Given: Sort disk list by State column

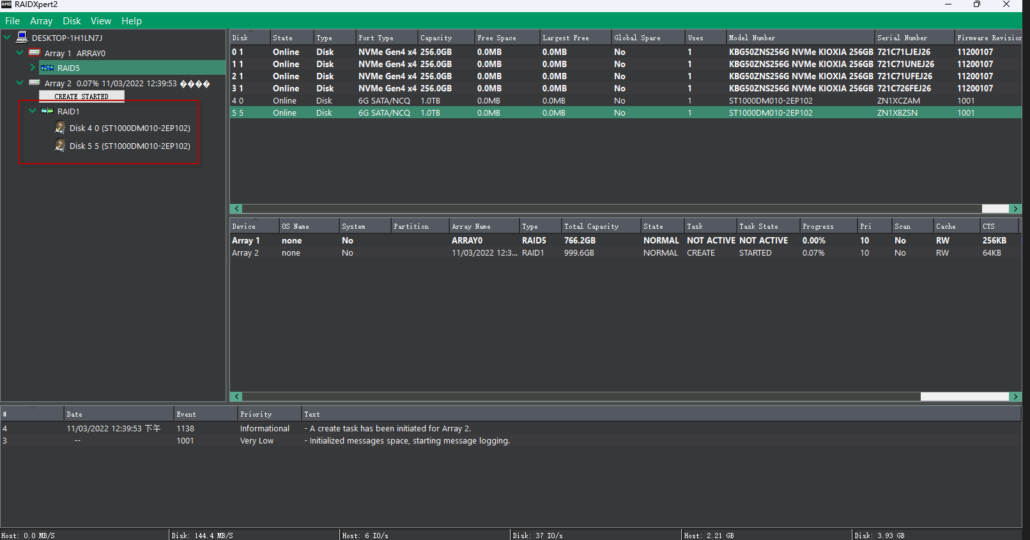Looking at the screenshot, I should (x=292, y=38).
